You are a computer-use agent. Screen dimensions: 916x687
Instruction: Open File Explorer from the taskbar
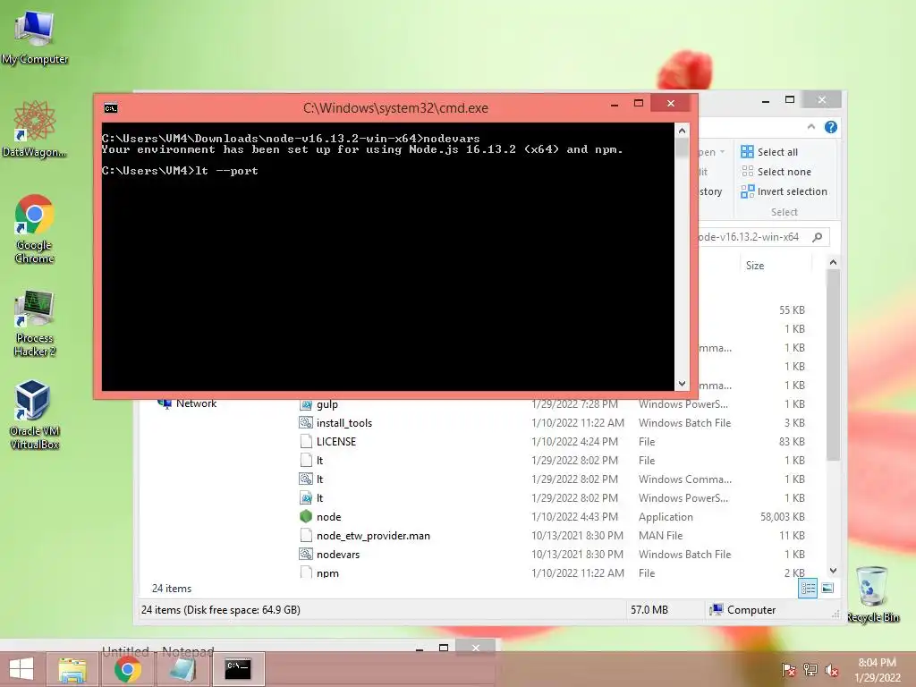click(x=72, y=669)
